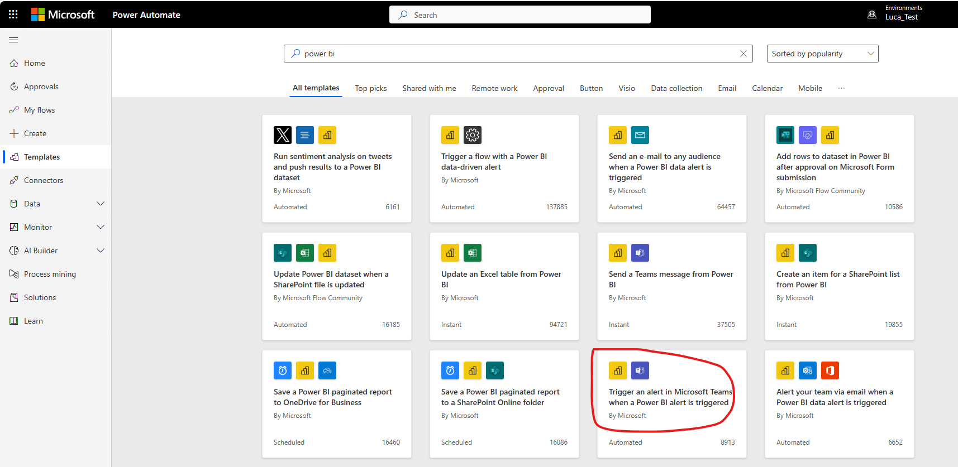Click the Power Automate title link
The width and height of the screenshot is (958, 467).
click(x=146, y=15)
